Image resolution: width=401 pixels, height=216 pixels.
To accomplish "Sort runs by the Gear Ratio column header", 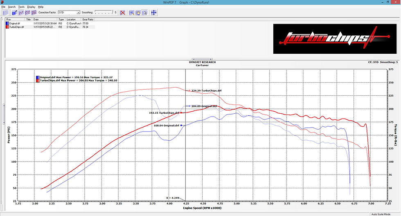I will point(88,20).
